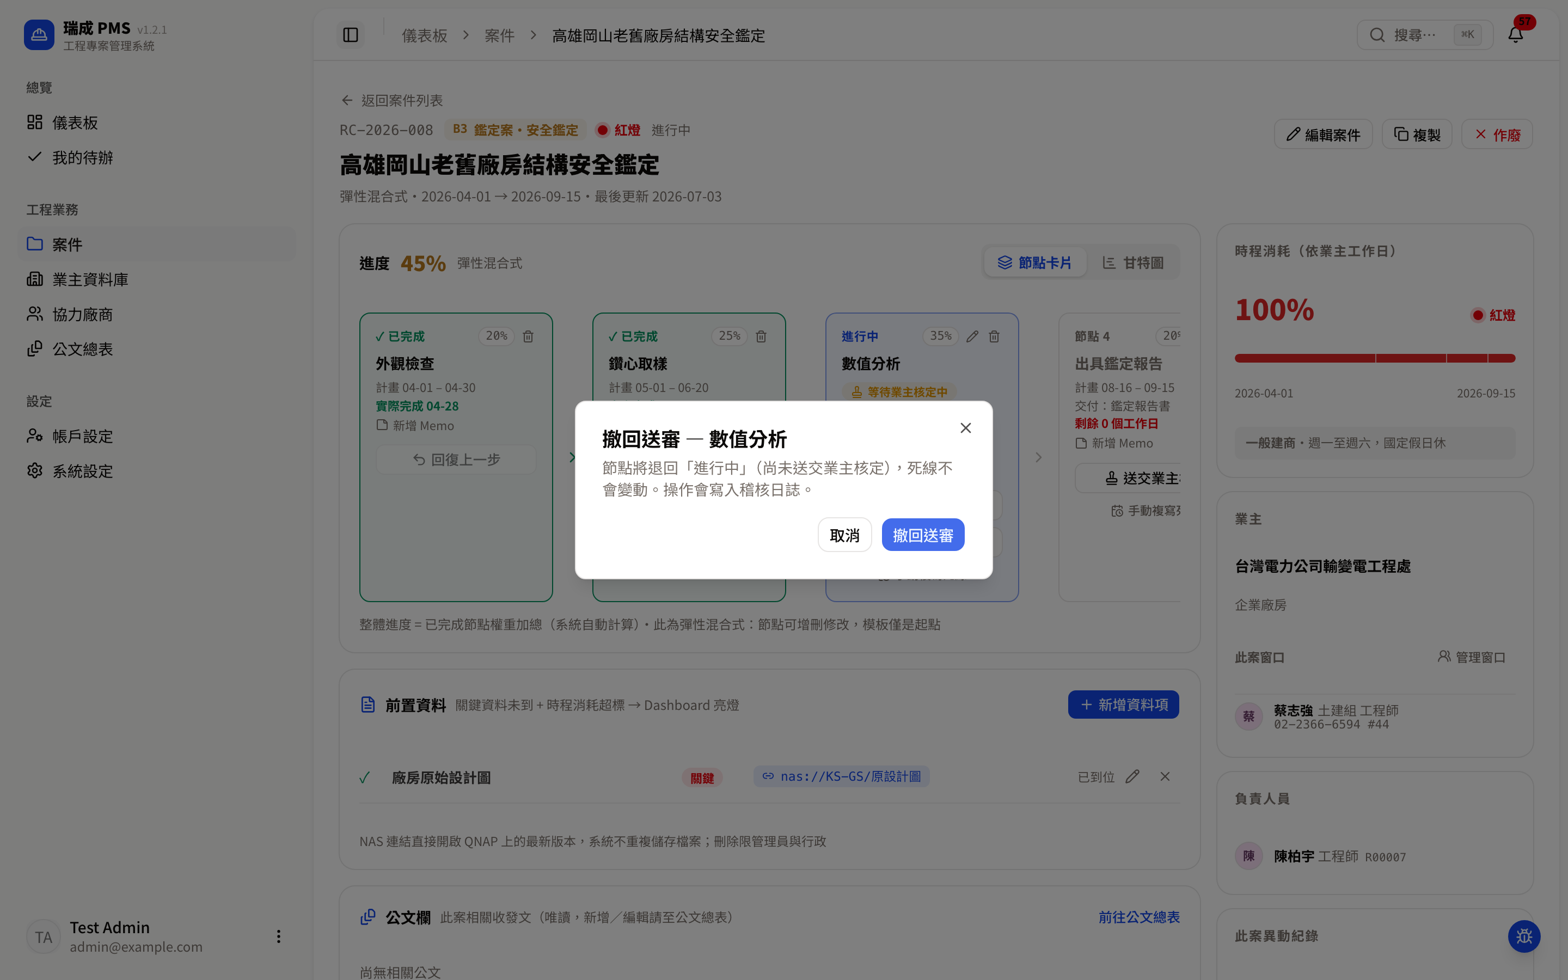Delete the 數值分析 node trash icon
The width and height of the screenshot is (1568, 980).
994,336
